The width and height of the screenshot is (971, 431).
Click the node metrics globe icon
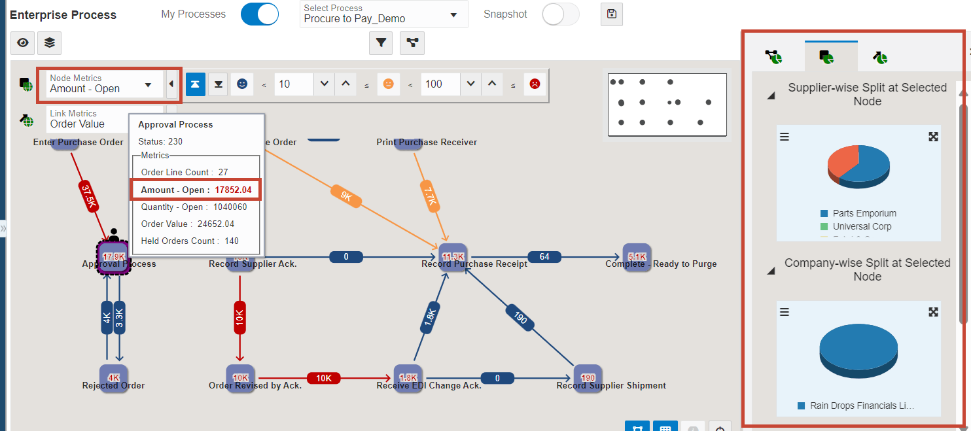coord(26,84)
